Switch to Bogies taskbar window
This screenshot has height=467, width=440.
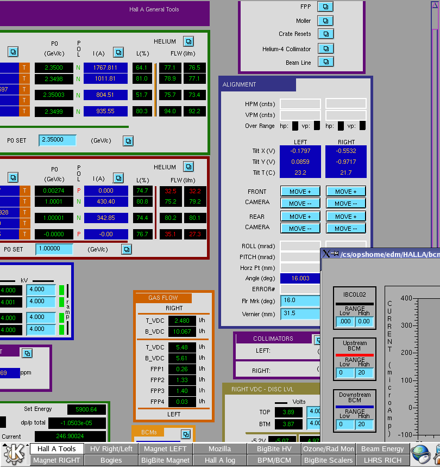point(111,460)
